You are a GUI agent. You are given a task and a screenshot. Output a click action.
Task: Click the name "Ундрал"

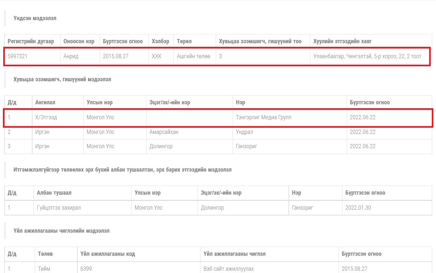[245, 132]
